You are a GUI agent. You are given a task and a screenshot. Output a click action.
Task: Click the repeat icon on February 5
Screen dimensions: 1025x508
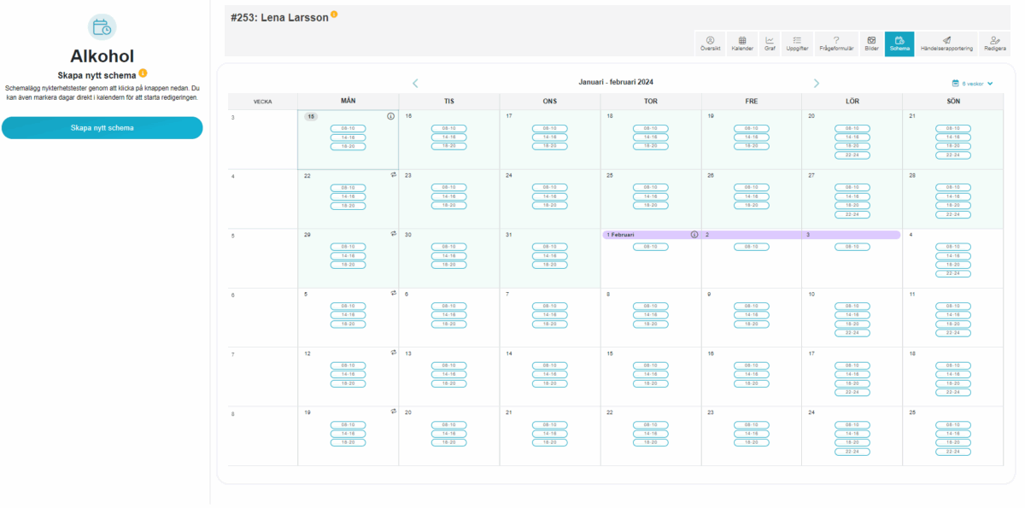394,293
